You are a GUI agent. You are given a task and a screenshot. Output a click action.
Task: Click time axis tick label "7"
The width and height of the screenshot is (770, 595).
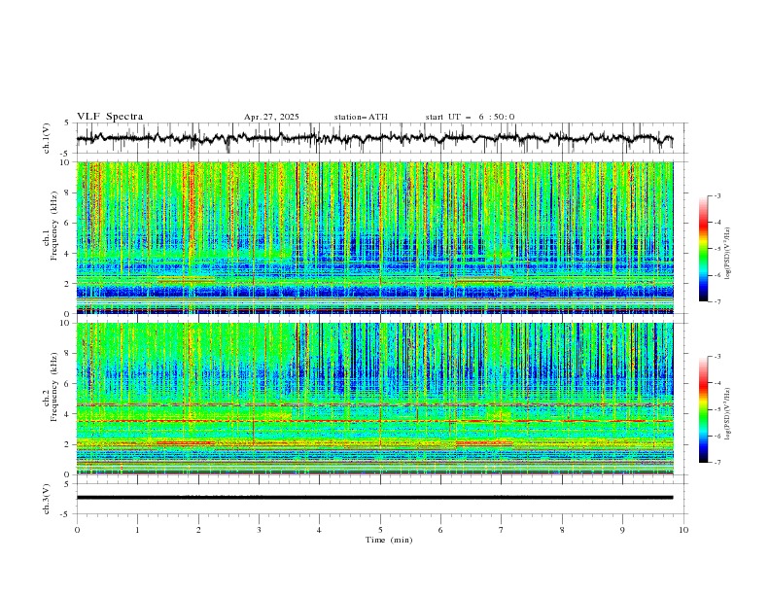tap(502, 530)
